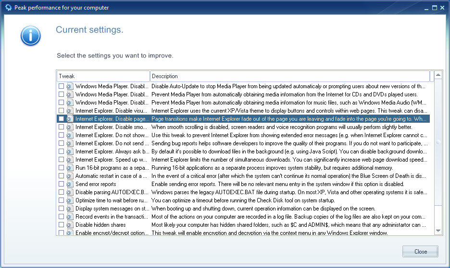Viewport: 450px width, 268px height.
Task: Check the Disable hidden shares tweak
Action: click(61, 225)
